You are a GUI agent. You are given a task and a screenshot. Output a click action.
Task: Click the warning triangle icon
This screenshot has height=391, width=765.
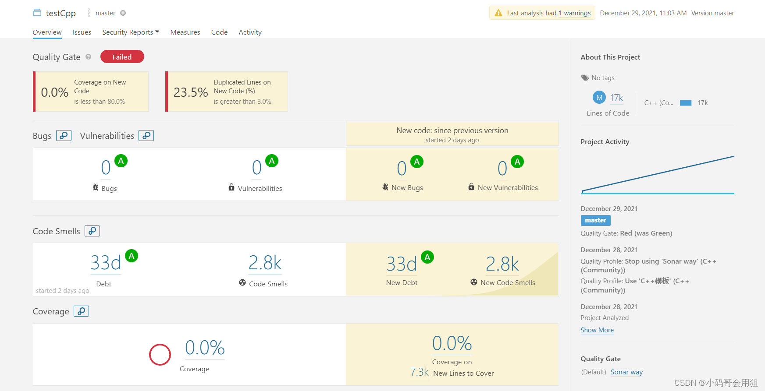498,13
